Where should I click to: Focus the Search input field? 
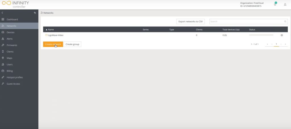click(x=249, y=21)
